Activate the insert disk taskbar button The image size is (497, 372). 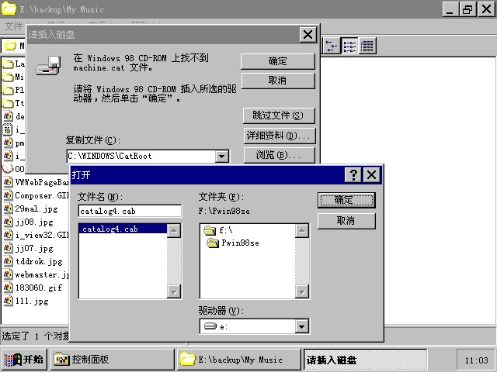click(x=365, y=360)
